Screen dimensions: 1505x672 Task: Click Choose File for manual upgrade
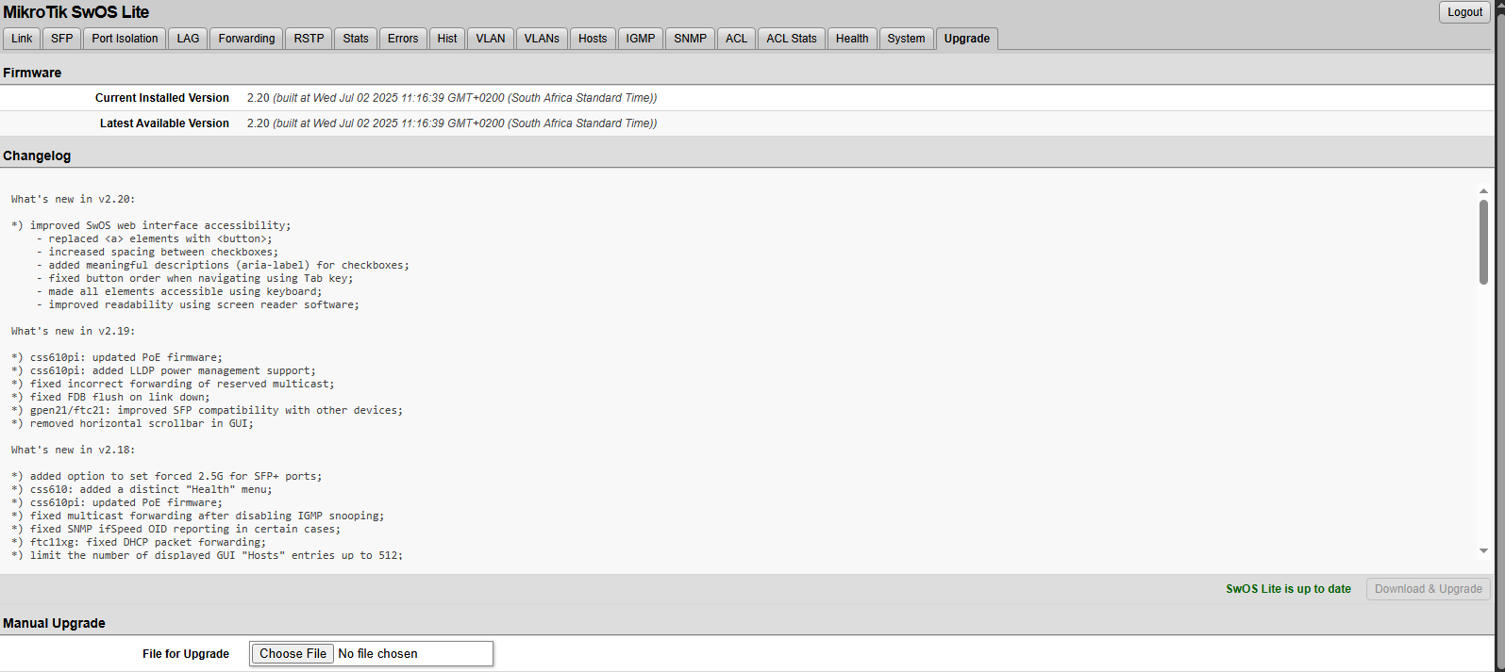pyautogui.click(x=293, y=653)
